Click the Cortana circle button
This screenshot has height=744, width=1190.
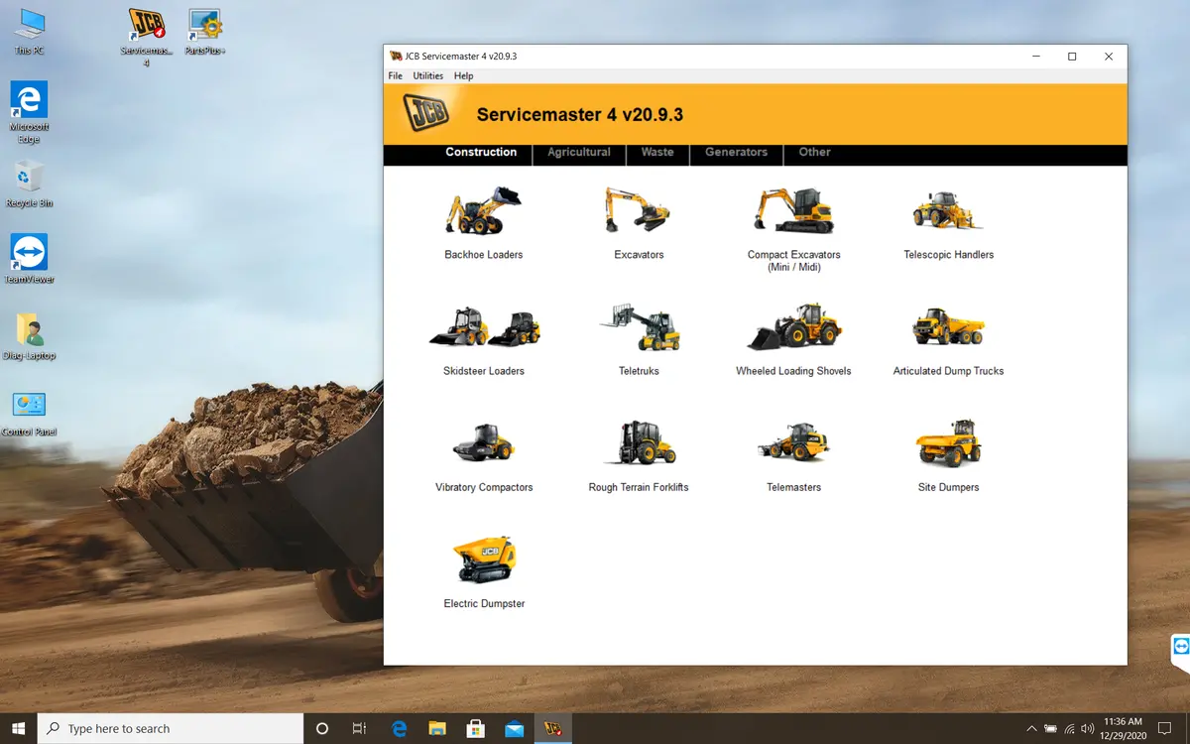321,728
